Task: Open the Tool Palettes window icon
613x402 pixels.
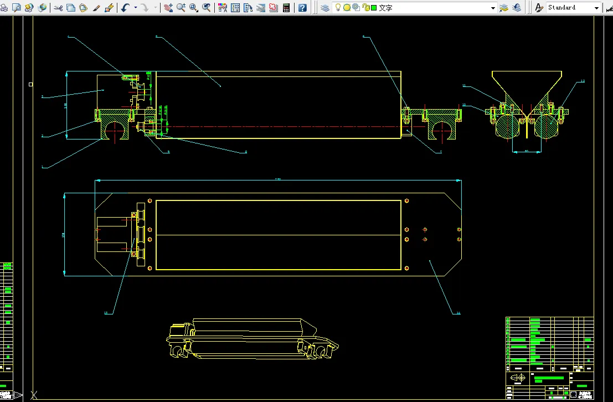Action: click(x=248, y=7)
